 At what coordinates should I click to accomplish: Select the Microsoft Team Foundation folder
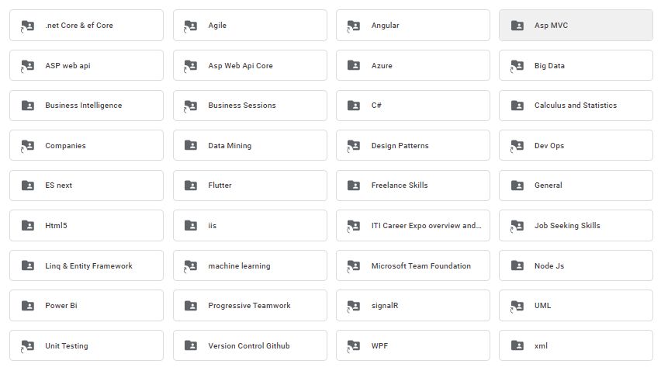pyautogui.click(x=413, y=265)
